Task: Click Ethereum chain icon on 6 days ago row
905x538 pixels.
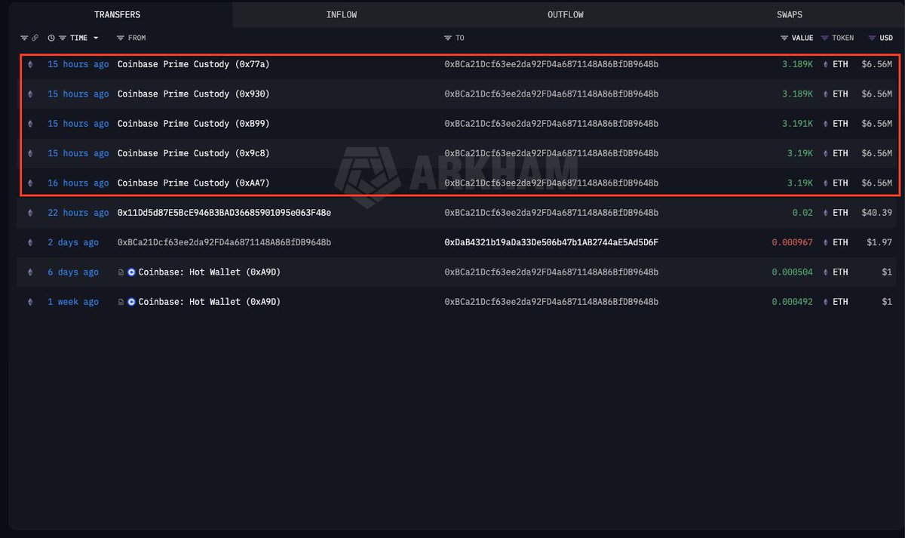Action: [30, 272]
